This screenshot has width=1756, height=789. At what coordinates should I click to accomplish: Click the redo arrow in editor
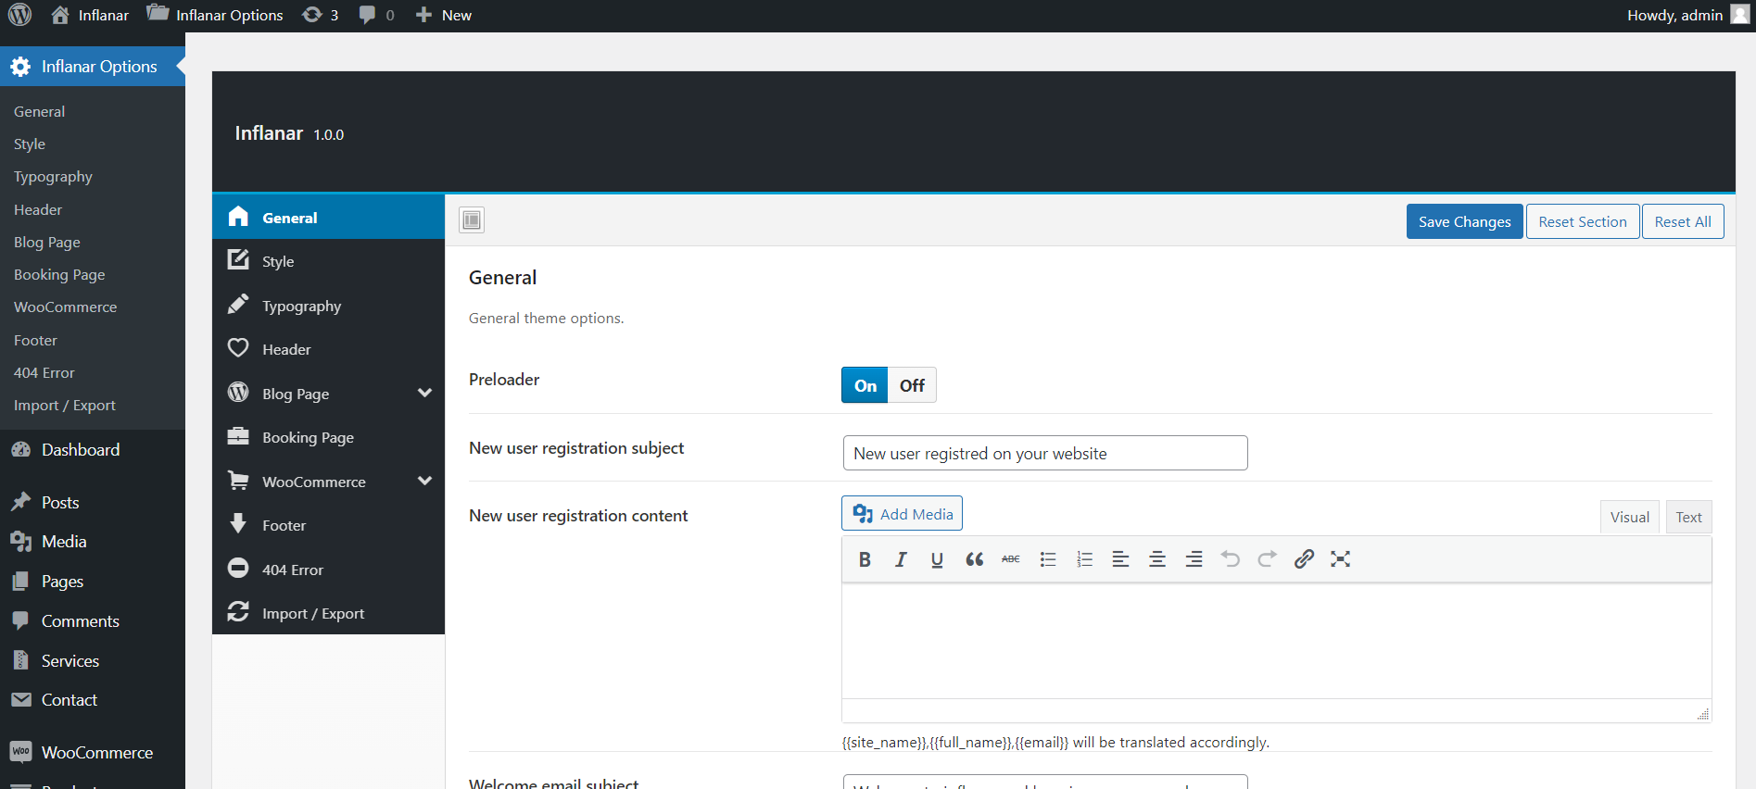click(x=1267, y=559)
